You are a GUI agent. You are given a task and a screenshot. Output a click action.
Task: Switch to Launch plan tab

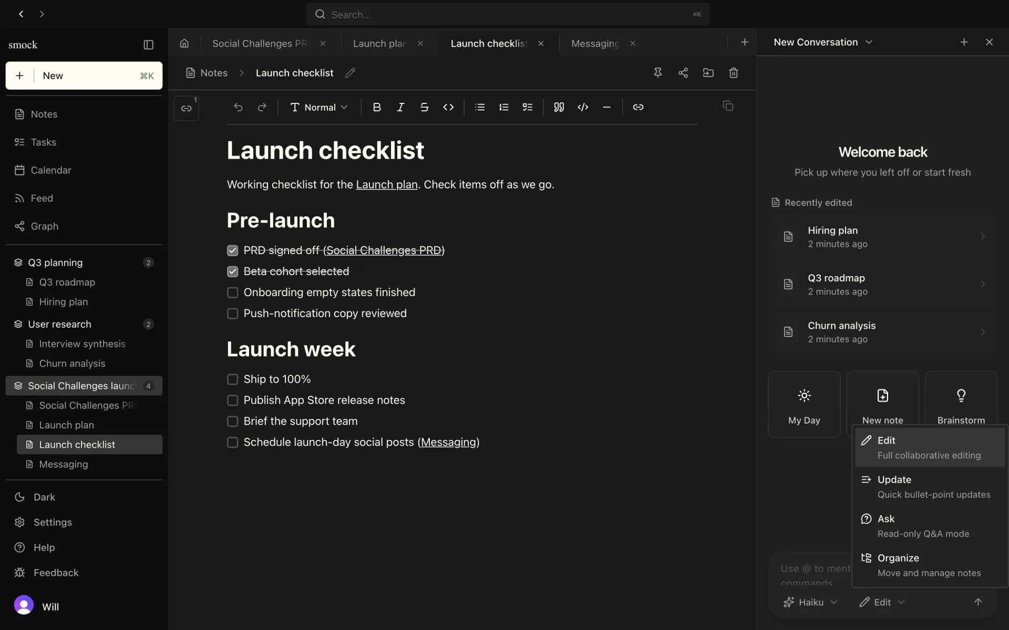point(379,44)
